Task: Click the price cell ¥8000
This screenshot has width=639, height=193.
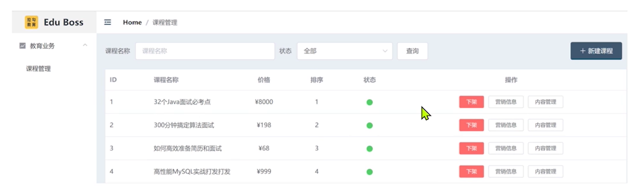Action: tap(264, 102)
